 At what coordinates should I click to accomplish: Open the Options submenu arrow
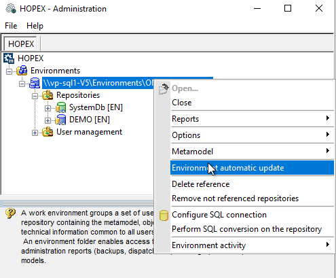pyautogui.click(x=328, y=135)
